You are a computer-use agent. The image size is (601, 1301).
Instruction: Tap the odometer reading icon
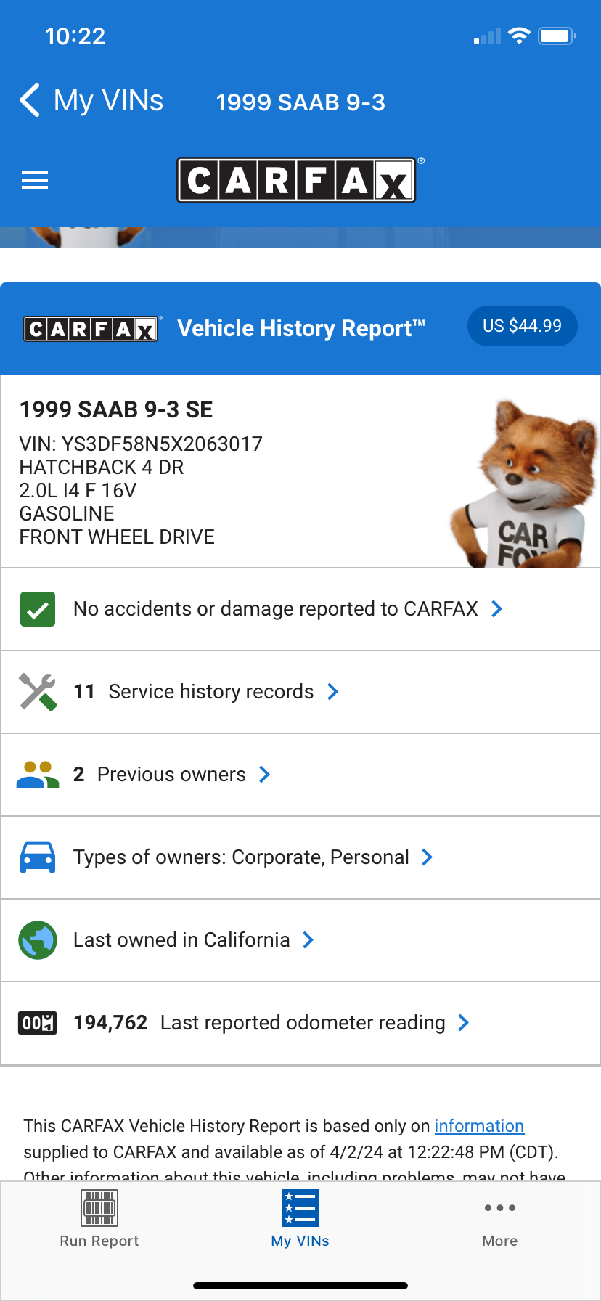(38, 1023)
